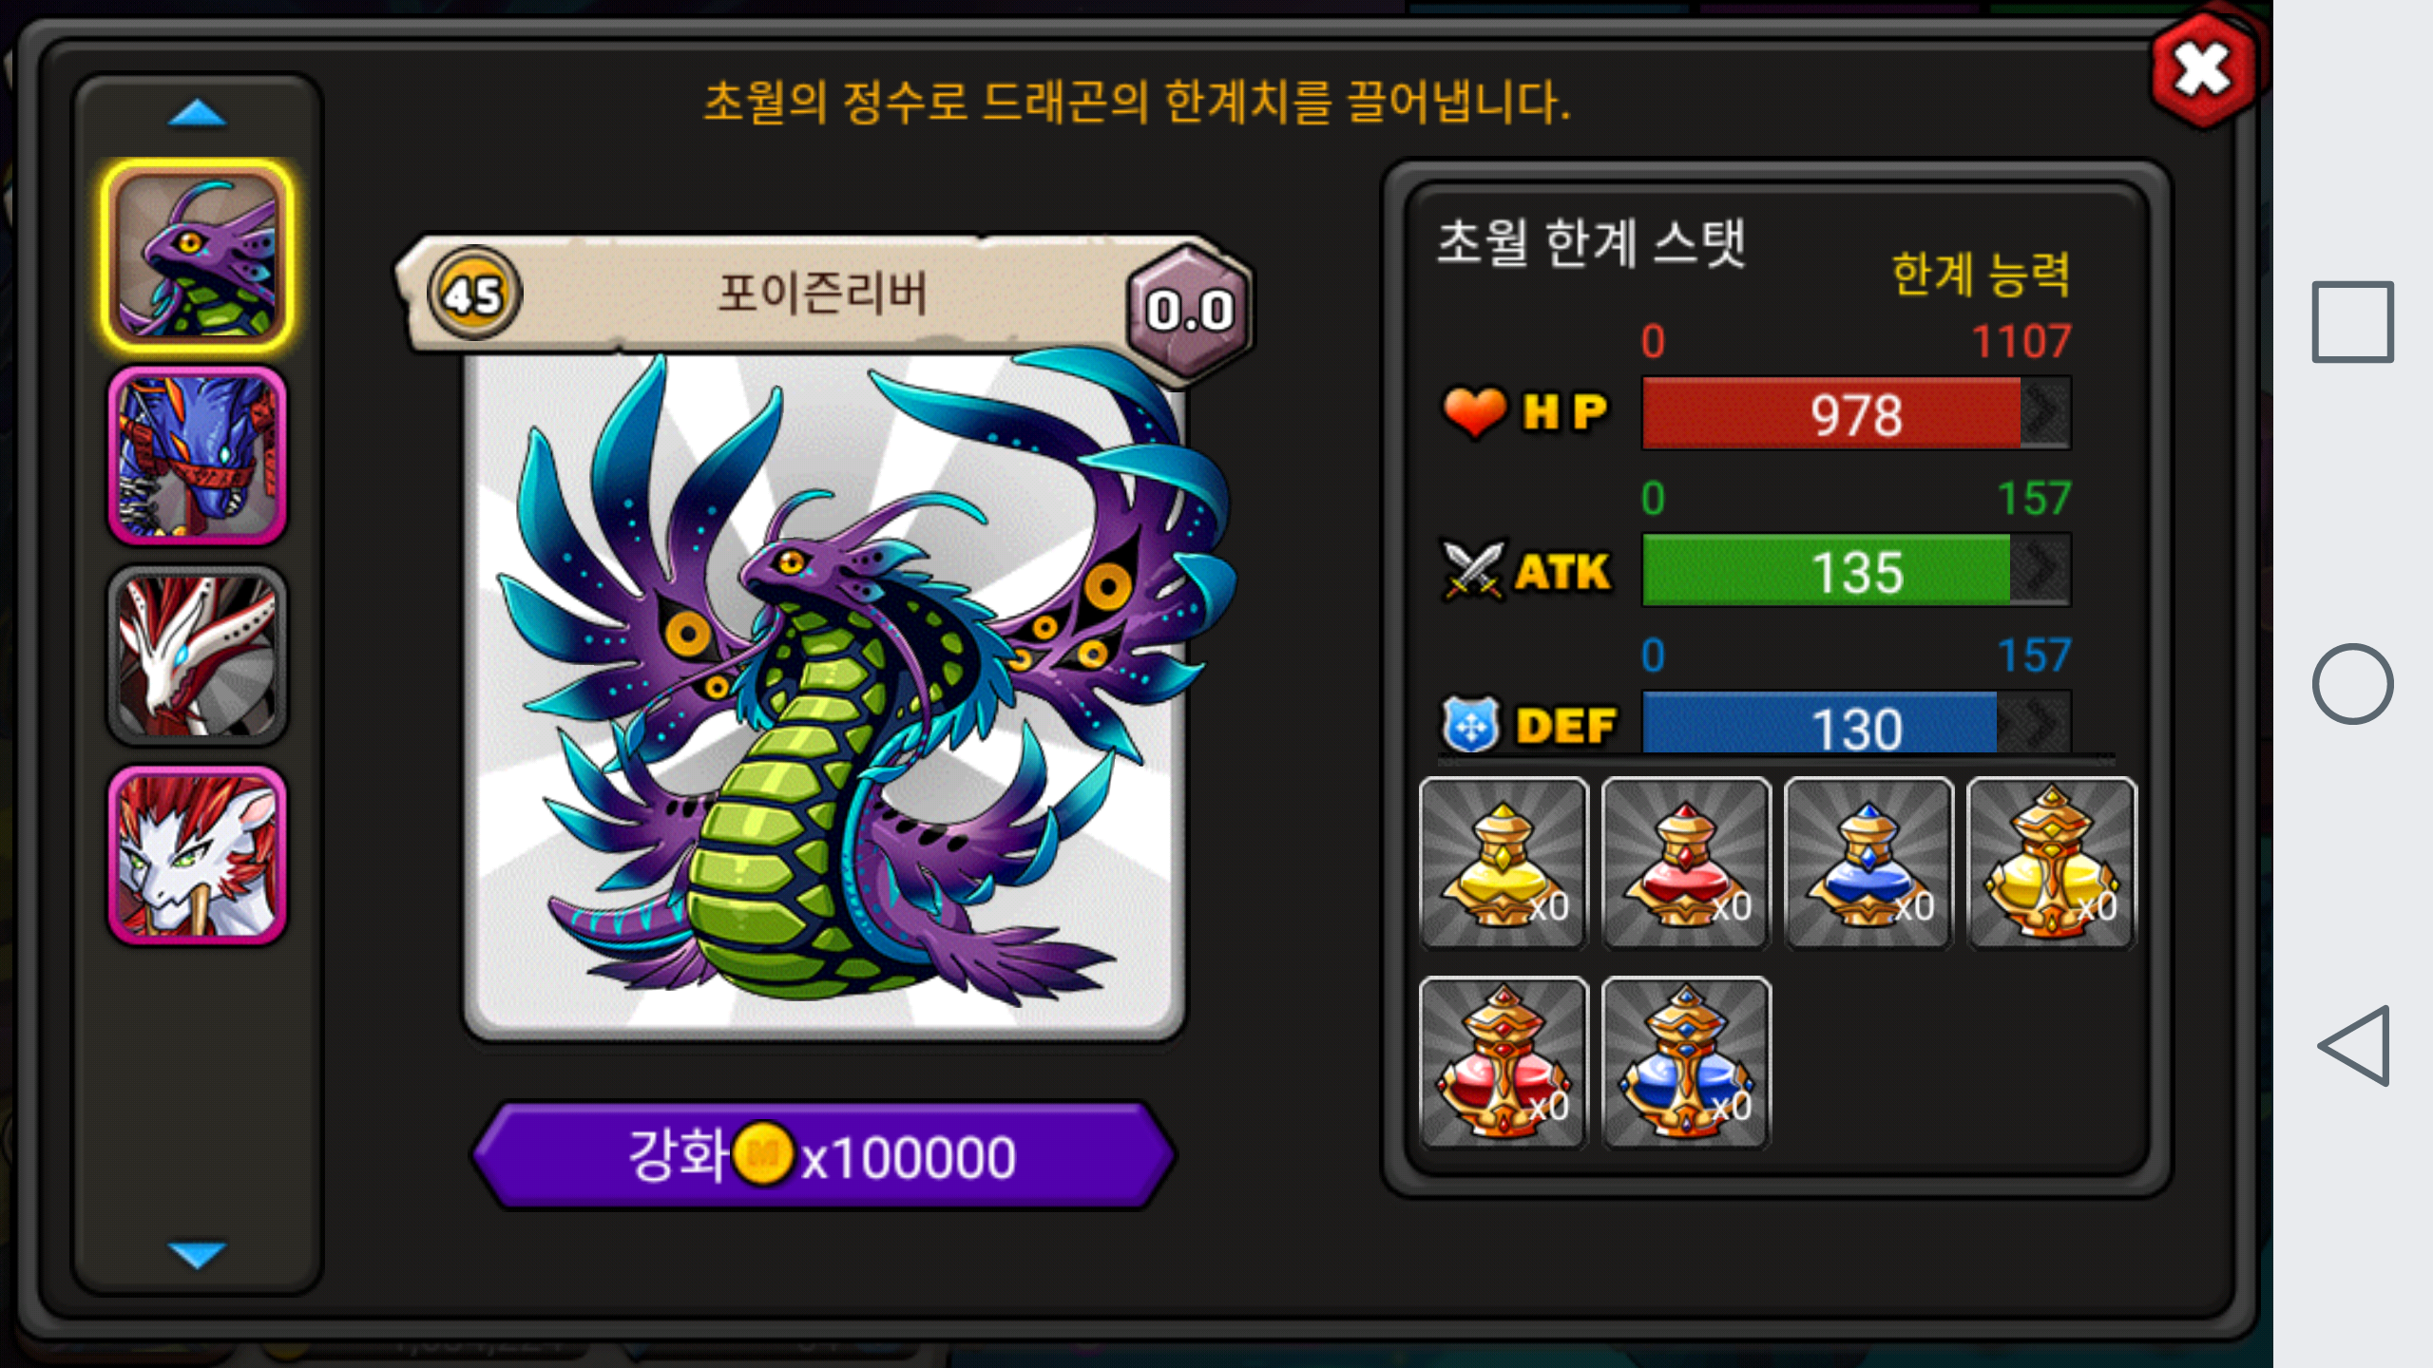Choose the red-maned white dragon thumbnail
This screenshot has height=1368, width=2433.
[x=198, y=855]
